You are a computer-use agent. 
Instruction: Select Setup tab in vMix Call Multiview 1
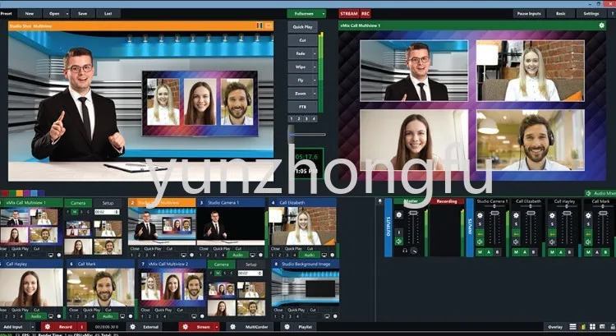click(x=108, y=203)
